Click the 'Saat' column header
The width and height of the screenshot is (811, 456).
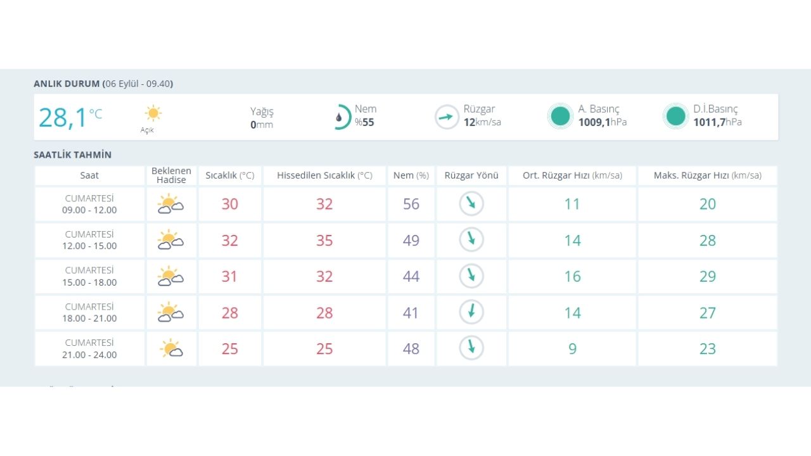tap(89, 175)
